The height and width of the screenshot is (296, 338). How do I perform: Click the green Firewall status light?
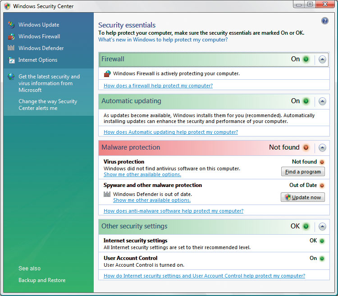coord(306,59)
